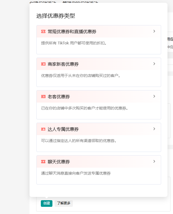Expand 商家新客优惠券 chevron arrow
Screen dimensions: 173x214
tap(154, 64)
